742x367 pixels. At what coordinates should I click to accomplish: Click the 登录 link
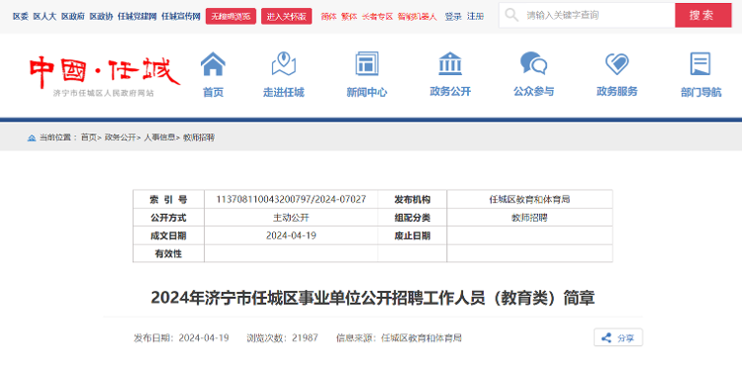pyautogui.click(x=453, y=17)
